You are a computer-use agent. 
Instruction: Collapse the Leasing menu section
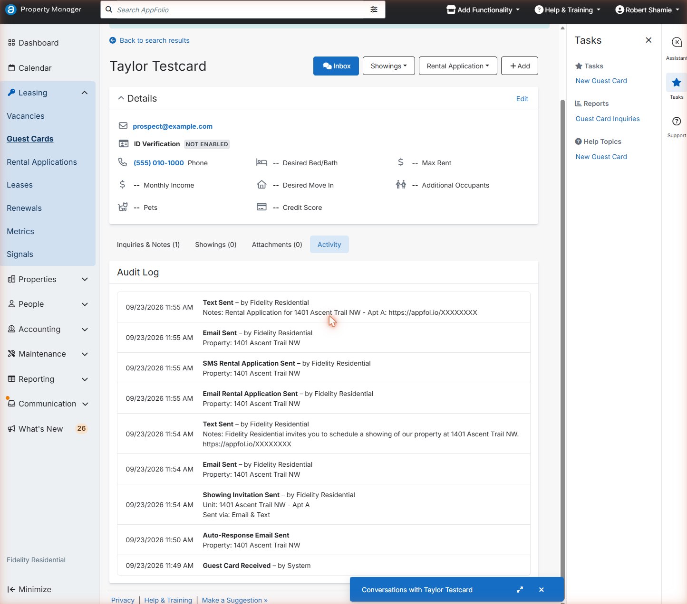tap(85, 93)
